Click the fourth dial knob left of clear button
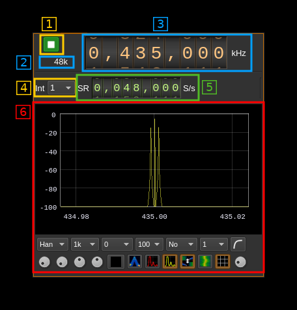 (x=97, y=262)
